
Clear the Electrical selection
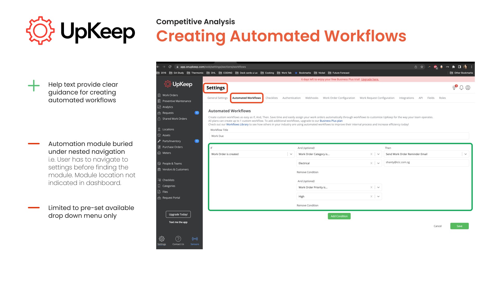pos(371,163)
